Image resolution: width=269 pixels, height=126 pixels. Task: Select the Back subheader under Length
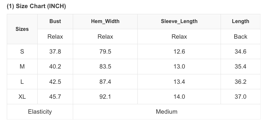[x=240, y=36]
